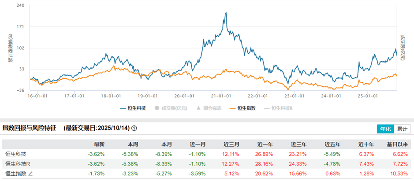
Task: Click the 21-01-01 peak on the chart
Action: coord(226,13)
